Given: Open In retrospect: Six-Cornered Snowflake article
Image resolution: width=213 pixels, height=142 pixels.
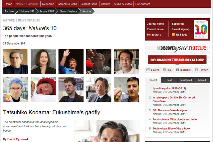Looking at the screenshot, I should (x=174, y=99).
